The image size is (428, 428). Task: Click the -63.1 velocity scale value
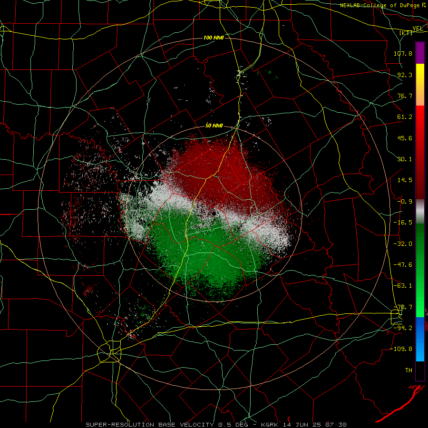(403, 286)
